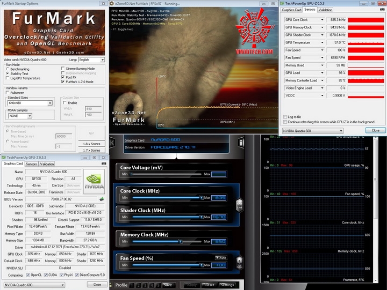Toggle the CUDA computing checkbox
This screenshot has width=387, height=290.
pyautogui.click(x=46, y=275)
